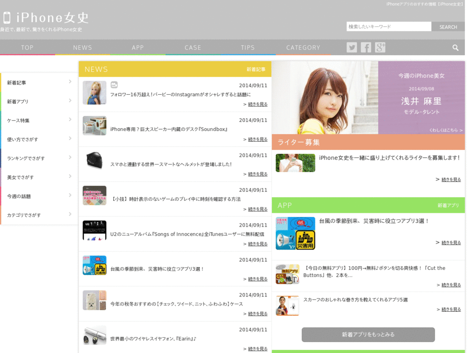Image resolution: width=470 pixels, height=353 pixels.
Task: Click 新着記事 link in the NEWS header
Action: 256,69
